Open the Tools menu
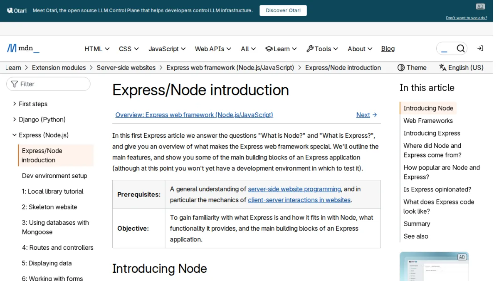Viewport: 499px width, 281px height. 322,49
